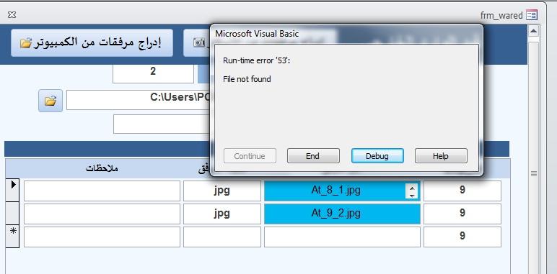The width and height of the screenshot is (557, 274).
Task: Click the scroll up arrow of the vertical scrollbar
Action: pyautogui.click(x=534, y=32)
